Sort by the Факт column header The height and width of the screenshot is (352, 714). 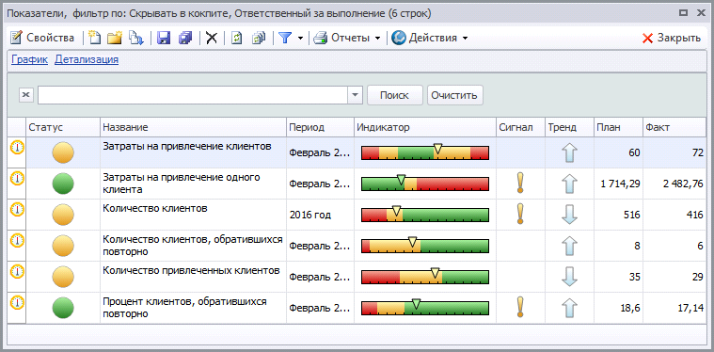click(x=674, y=127)
